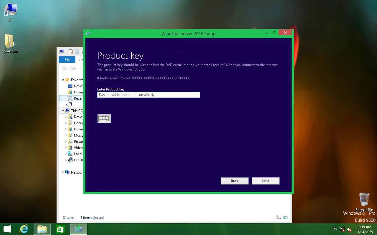
Task: Select the Recycle Bin on the desktop
Action: (x=364, y=202)
